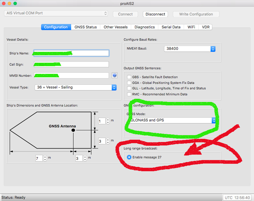The height and width of the screenshot is (201, 254).
Task: Check the GGA Fix Data option
Action: click(129, 83)
